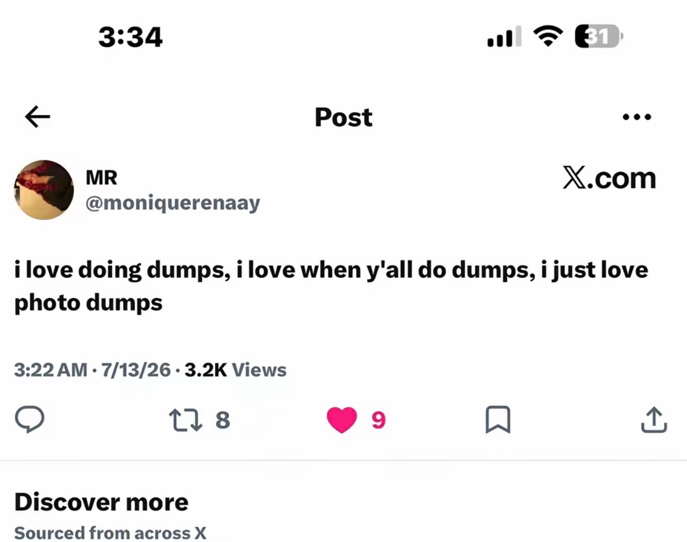The width and height of the screenshot is (687, 542).
Task: Tap the reply speech bubble icon
Action: coord(30,419)
